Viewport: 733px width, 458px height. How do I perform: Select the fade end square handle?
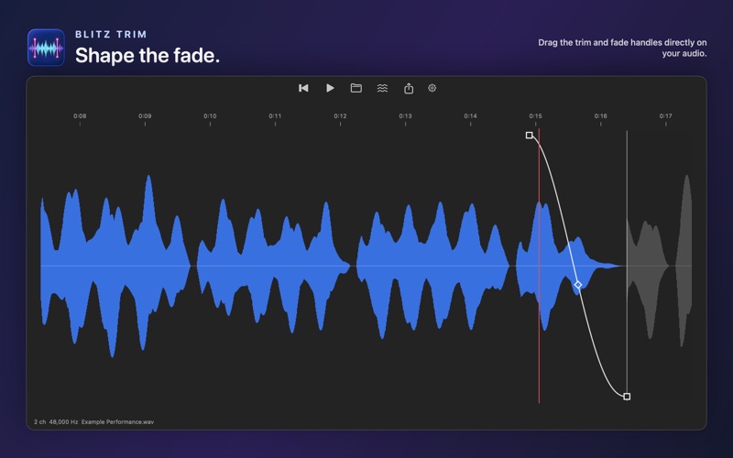pos(627,397)
